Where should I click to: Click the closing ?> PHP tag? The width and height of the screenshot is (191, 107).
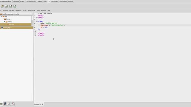(x=38, y=29)
